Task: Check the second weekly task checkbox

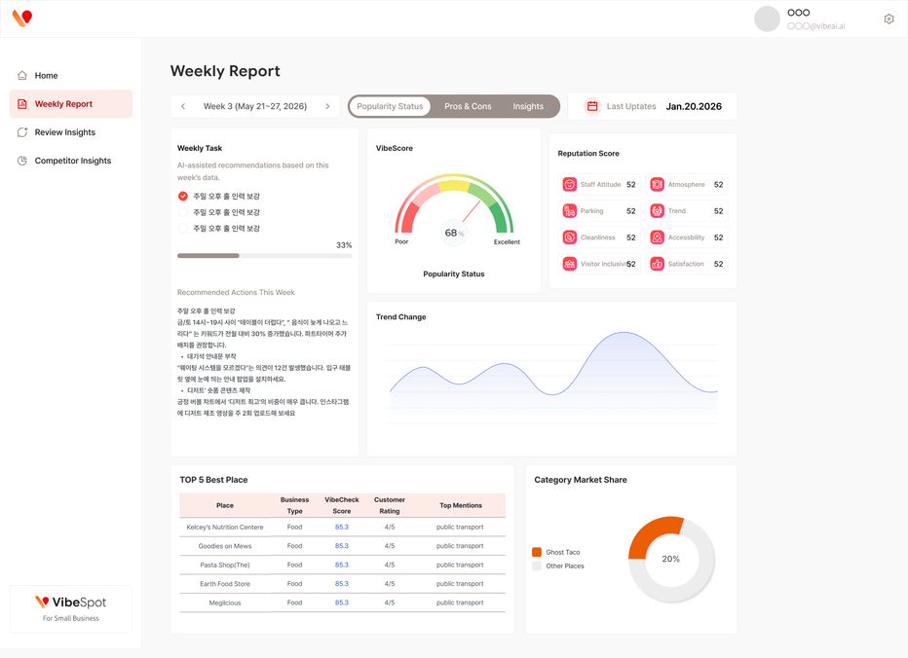Action: (x=183, y=212)
